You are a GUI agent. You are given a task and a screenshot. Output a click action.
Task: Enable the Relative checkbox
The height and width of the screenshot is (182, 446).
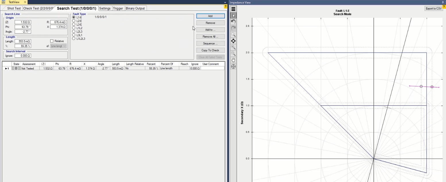point(52,41)
